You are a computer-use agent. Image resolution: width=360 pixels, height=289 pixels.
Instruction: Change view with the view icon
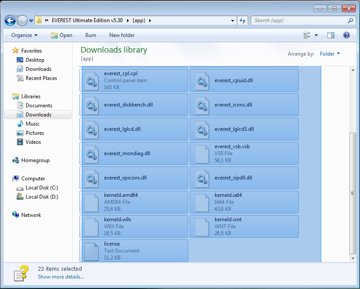(x=307, y=35)
